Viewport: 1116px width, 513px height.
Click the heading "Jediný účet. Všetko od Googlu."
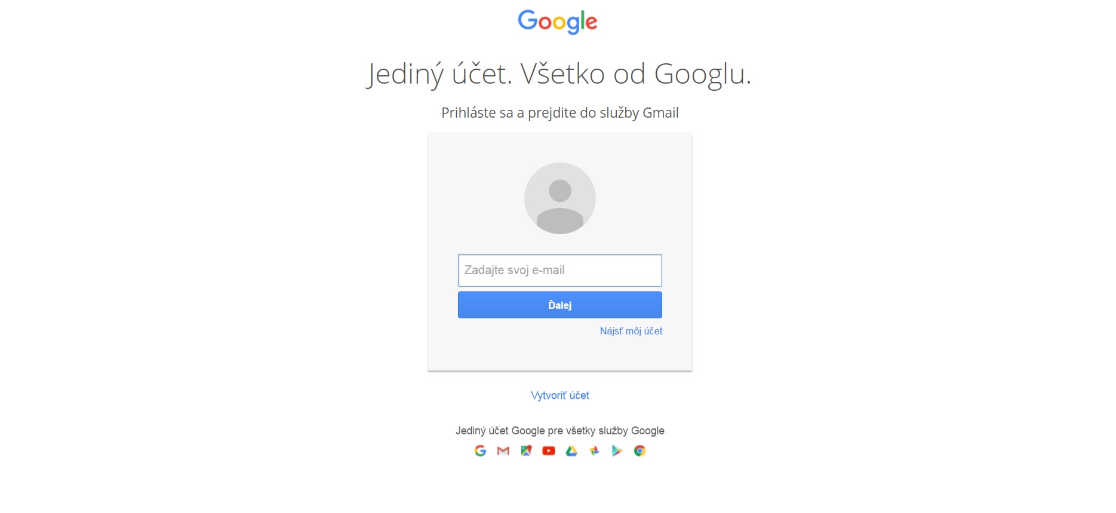point(558,75)
